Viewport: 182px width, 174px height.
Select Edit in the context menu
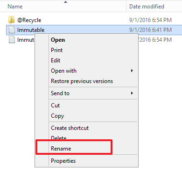pos(56,61)
